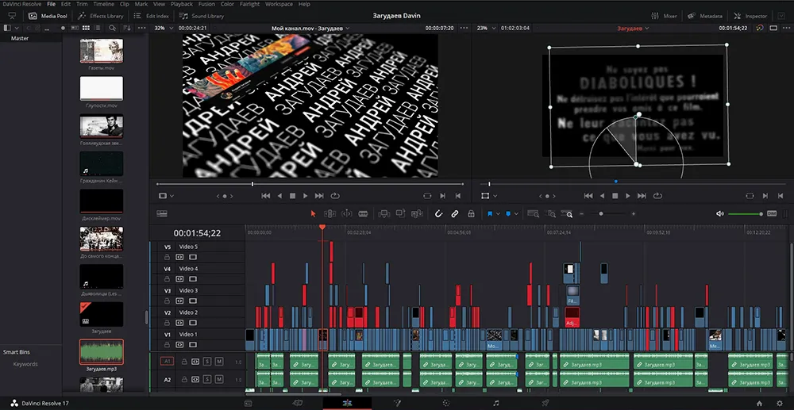Mute the monitor volume speaker icon
This screenshot has width=794, height=410.
coord(719,214)
